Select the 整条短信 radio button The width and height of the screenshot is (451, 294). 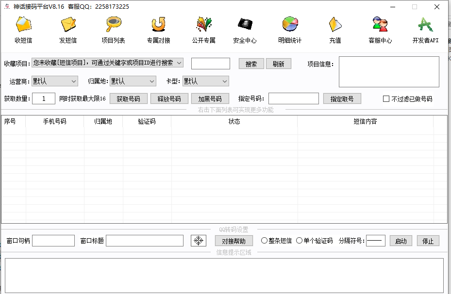265,241
